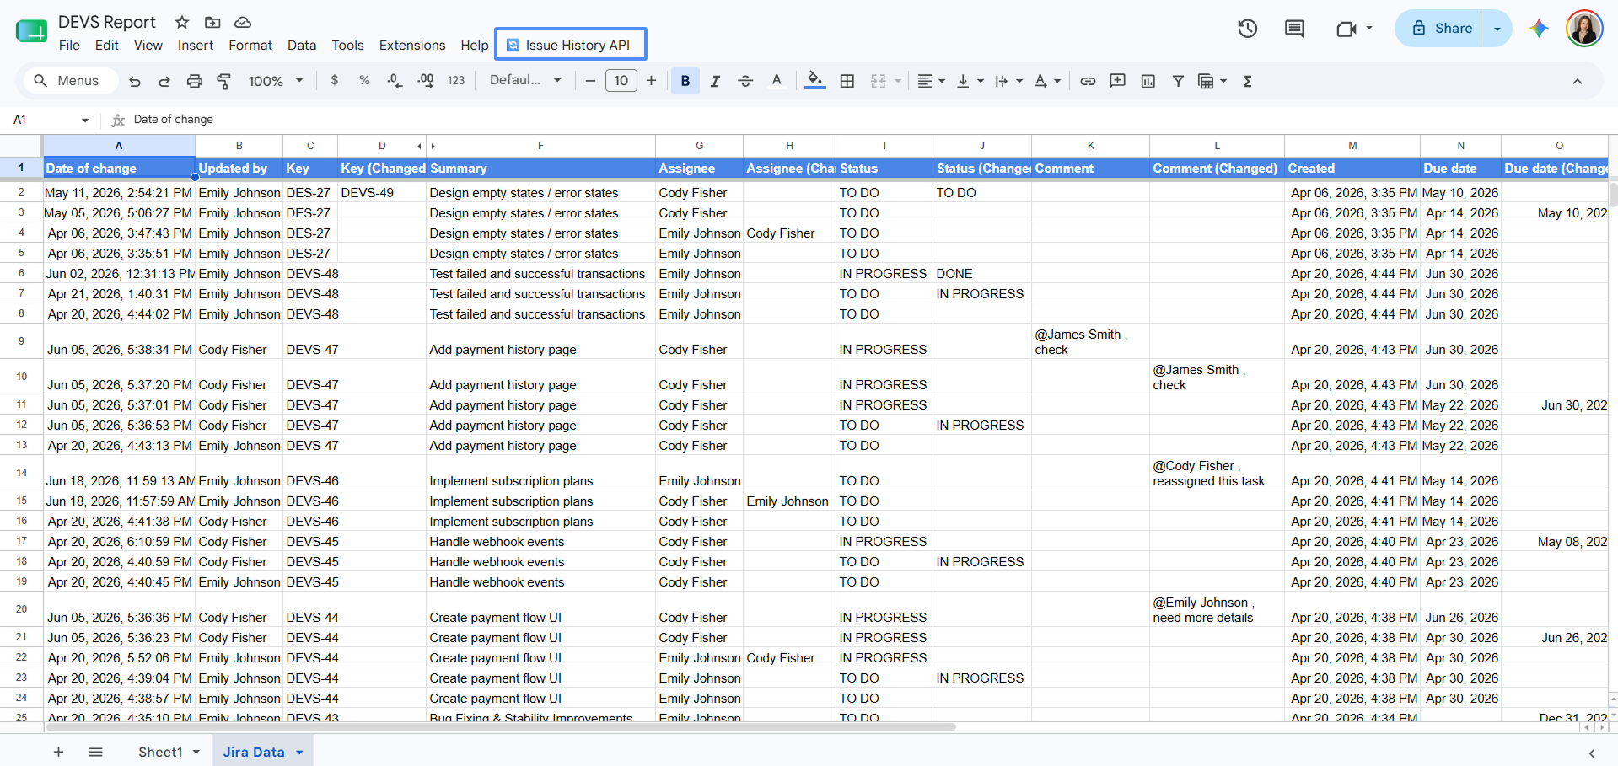Image resolution: width=1618 pixels, height=766 pixels.
Task: Print the spreadsheet using the printer icon
Action: tap(195, 81)
